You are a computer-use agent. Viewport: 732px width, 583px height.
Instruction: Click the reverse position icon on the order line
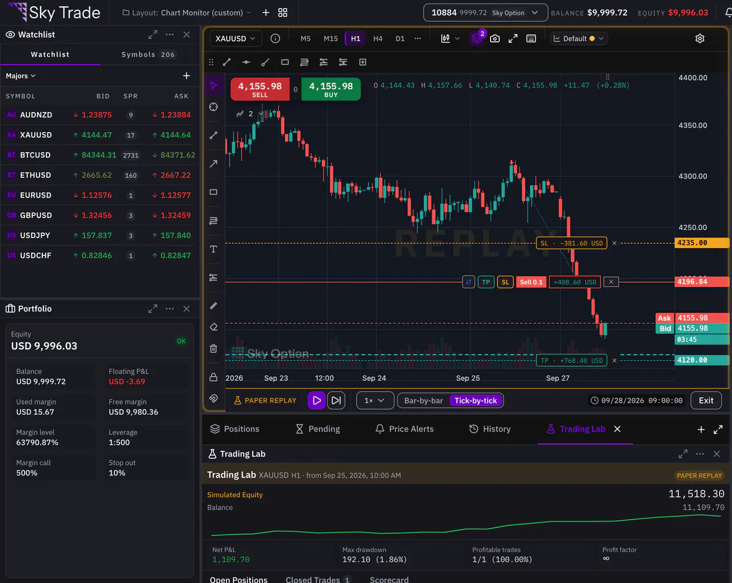click(x=469, y=282)
